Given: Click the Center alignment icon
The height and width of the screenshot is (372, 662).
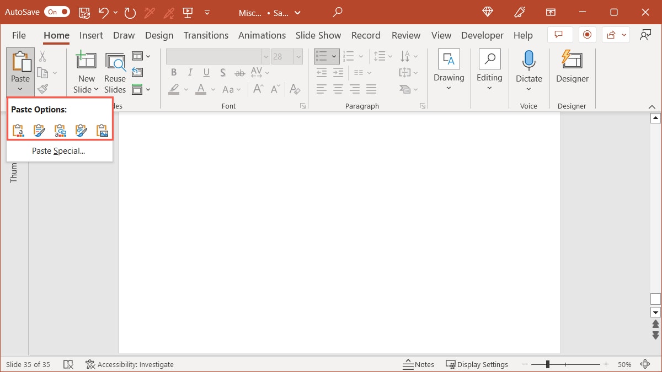Looking at the screenshot, I should point(338,89).
